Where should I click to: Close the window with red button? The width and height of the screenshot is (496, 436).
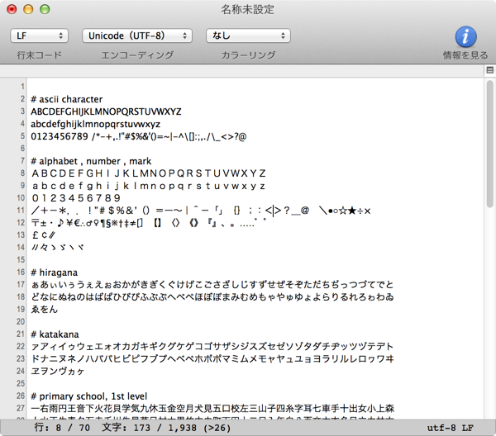tap(12, 9)
